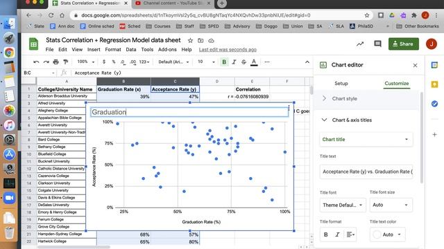This screenshot has height=249, width=444.
Task: Bookmark this page with star icon
Action: (x=367, y=15)
